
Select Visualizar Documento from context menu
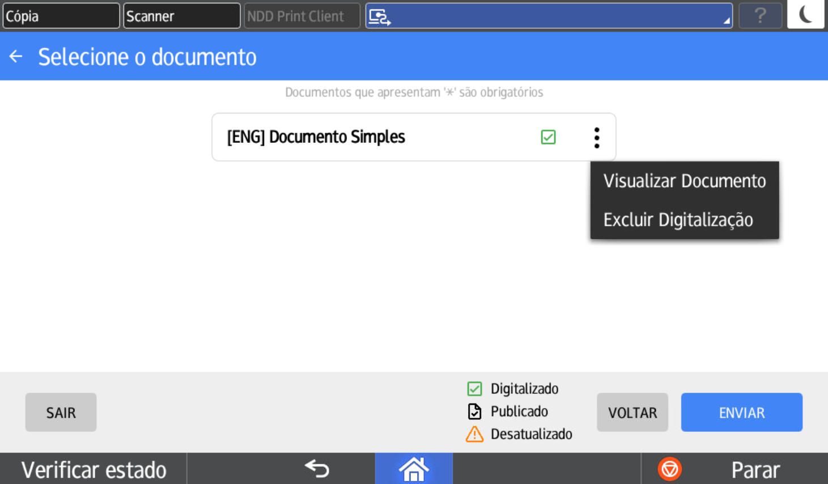click(684, 181)
